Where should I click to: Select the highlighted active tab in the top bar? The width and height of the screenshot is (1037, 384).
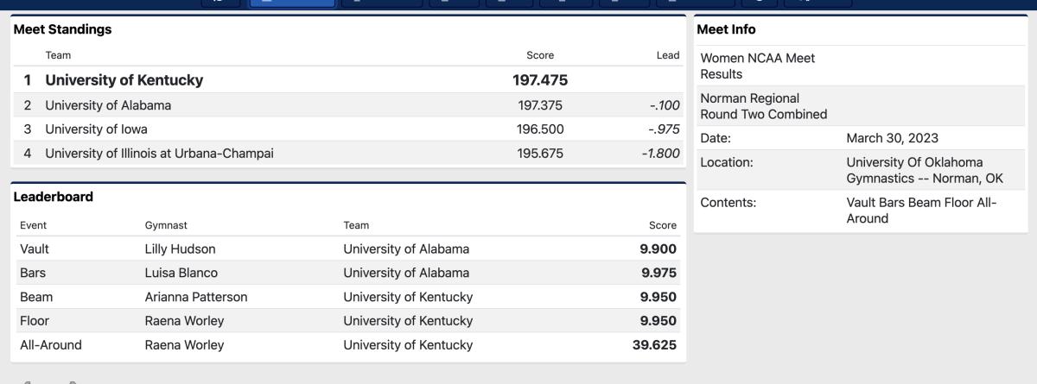click(292, 3)
